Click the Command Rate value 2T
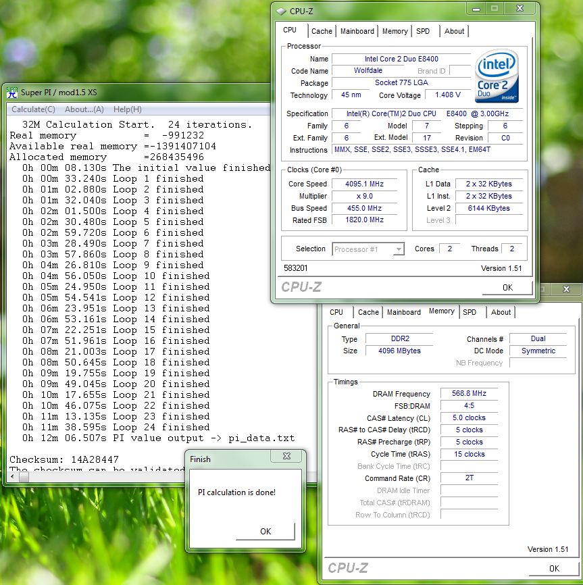This screenshot has height=585, width=583. tap(469, 478)
